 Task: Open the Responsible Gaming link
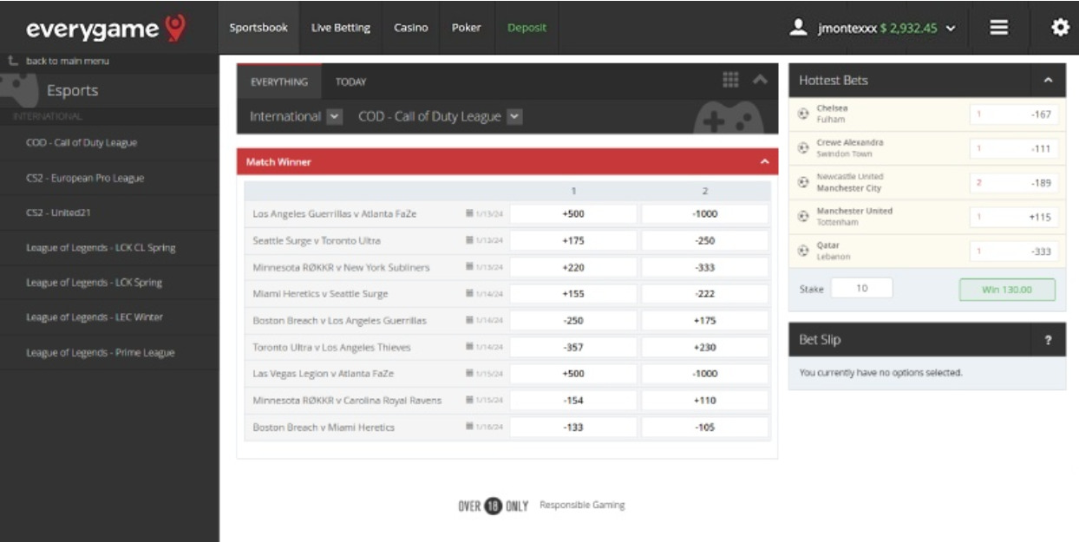pos(581,505)
